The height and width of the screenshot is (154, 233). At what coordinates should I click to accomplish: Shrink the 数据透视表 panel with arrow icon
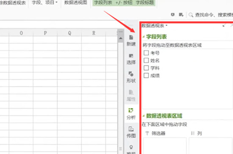[224, 26]
